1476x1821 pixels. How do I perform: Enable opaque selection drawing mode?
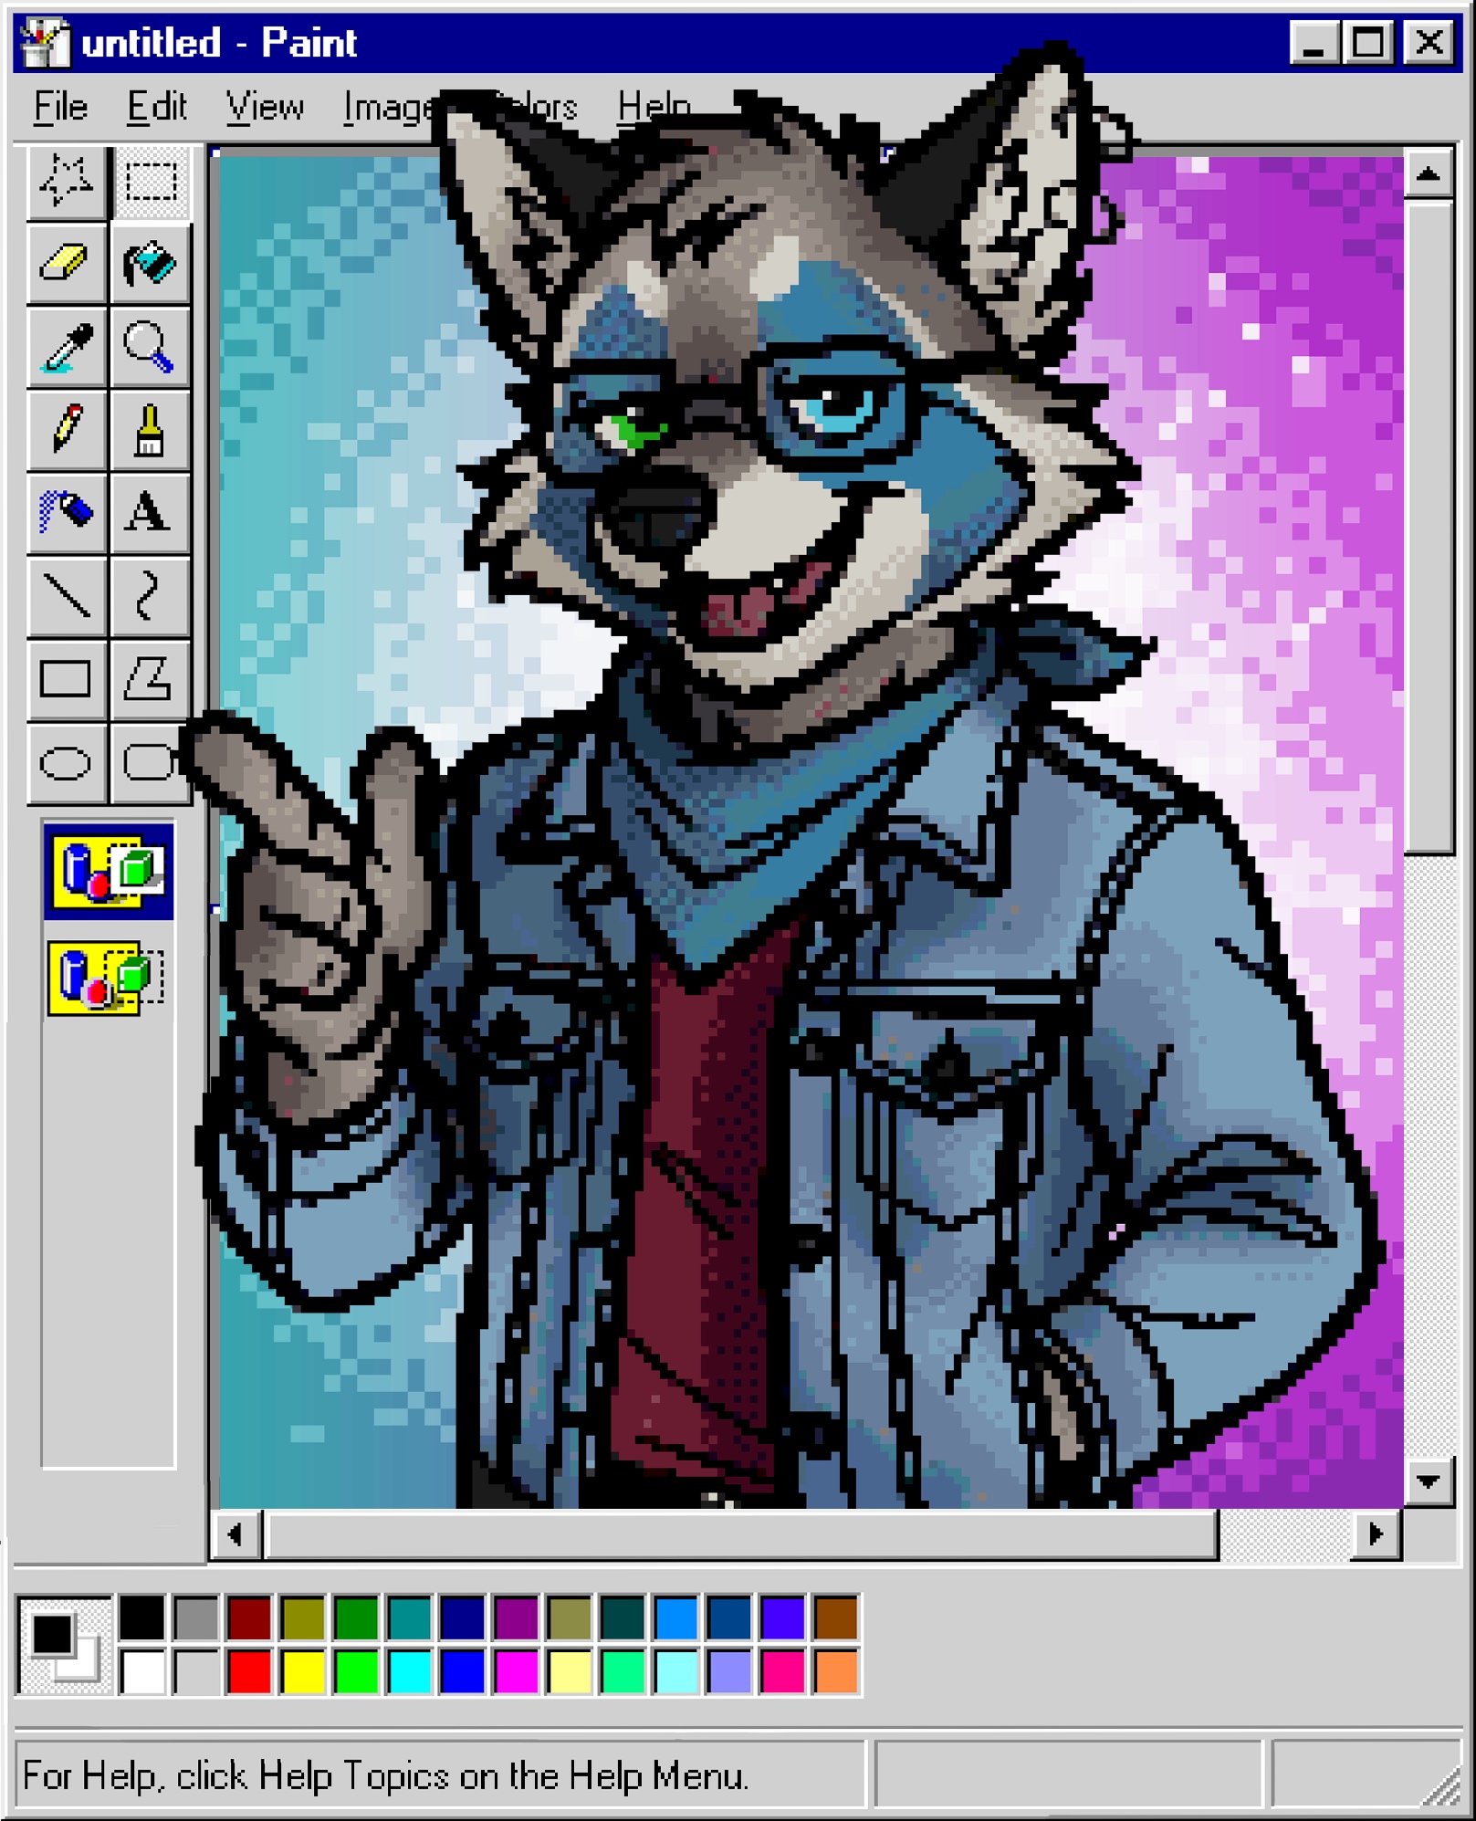coord(108,872)
